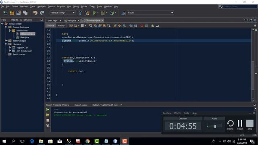
Task: Click the NetBeans cube icon in taskbar
Action: click(115, 141)
